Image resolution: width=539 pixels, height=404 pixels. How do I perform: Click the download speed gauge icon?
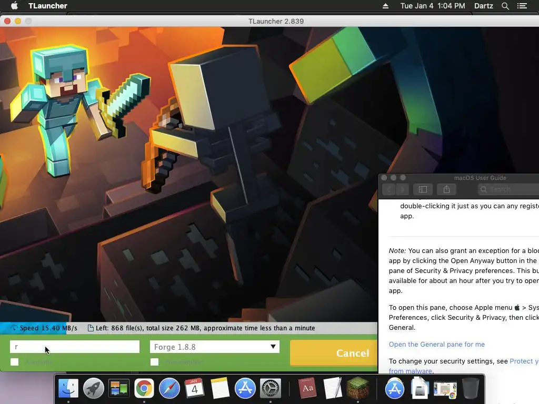point(14,328)
